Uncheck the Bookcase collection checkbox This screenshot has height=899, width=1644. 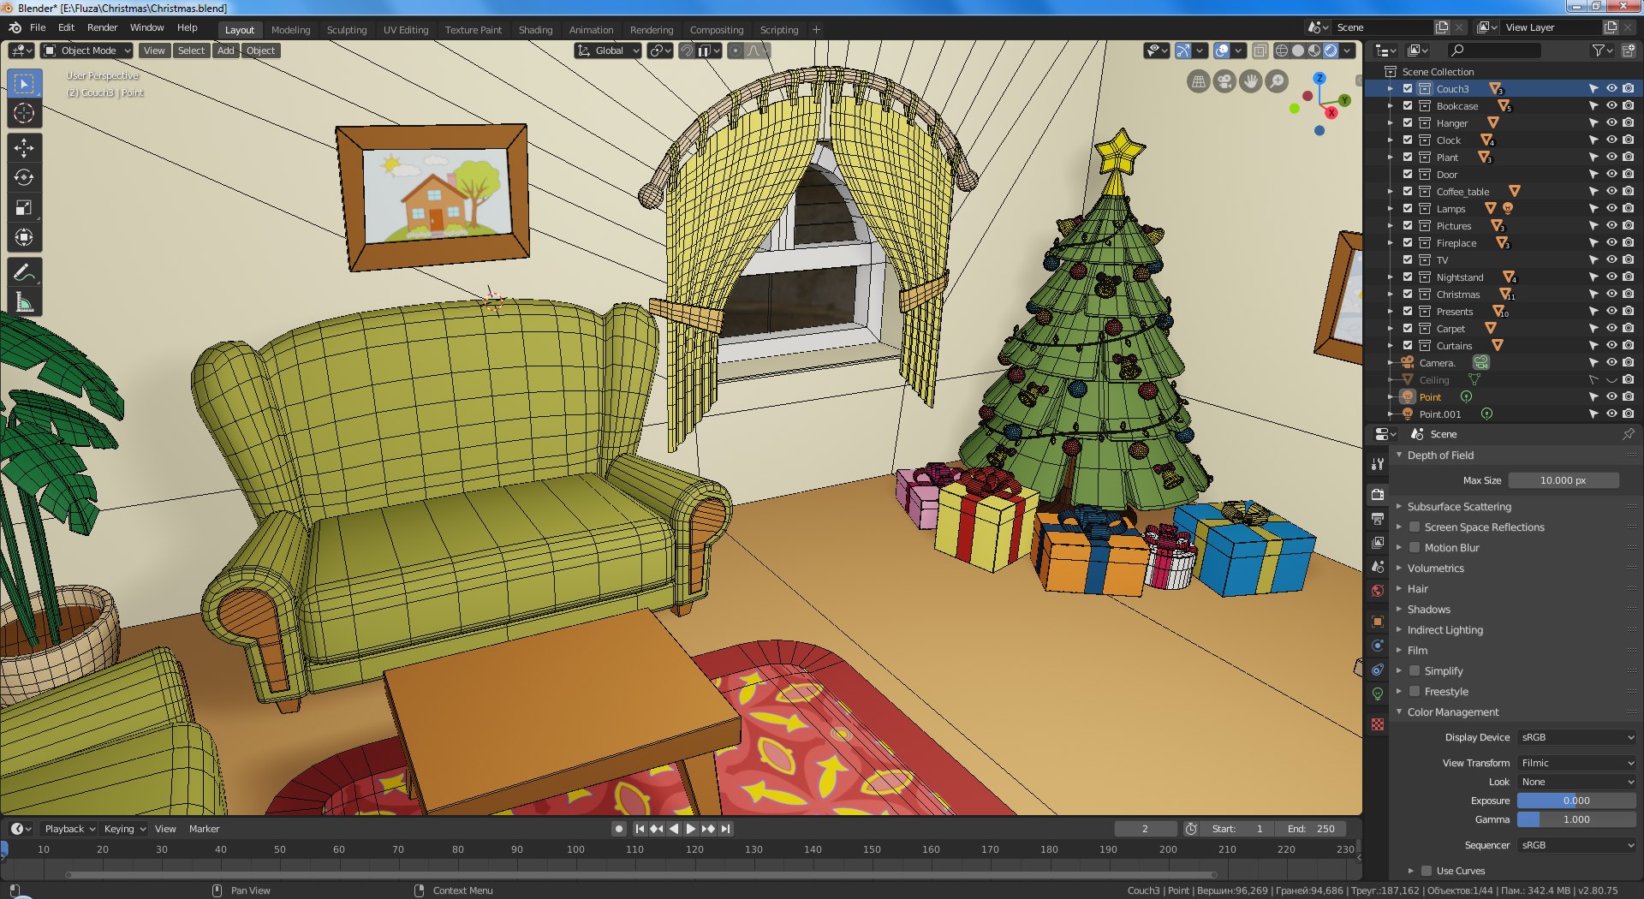point(1408,106)
